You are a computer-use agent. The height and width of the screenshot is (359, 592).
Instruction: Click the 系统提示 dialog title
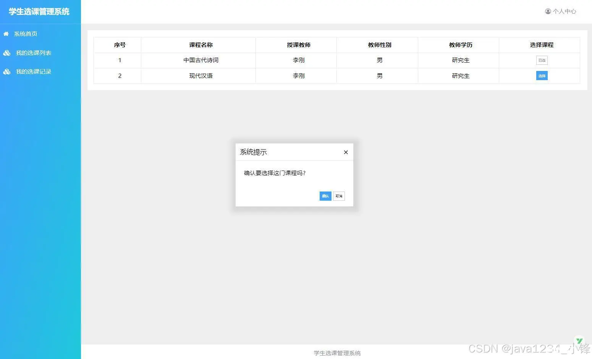(253, 152)
